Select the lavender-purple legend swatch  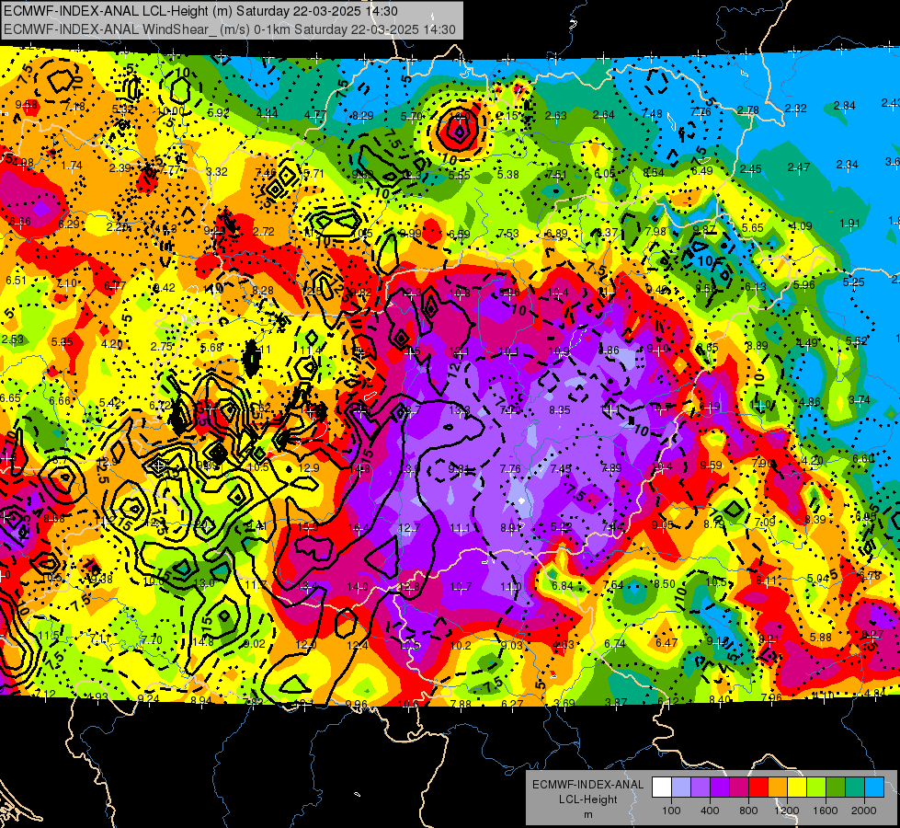click(x=701, y=788)
